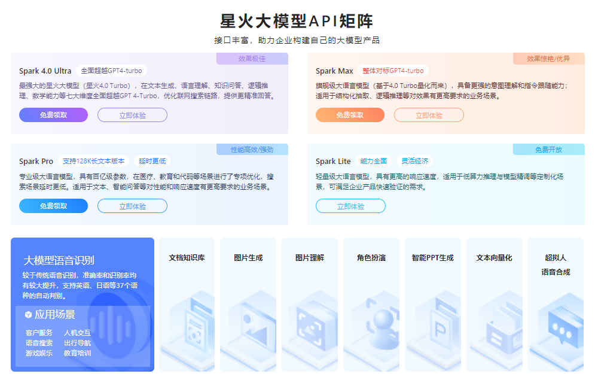Click the 效果极佳 corner badge
595x383 pixels.
(x=252, y=59)
